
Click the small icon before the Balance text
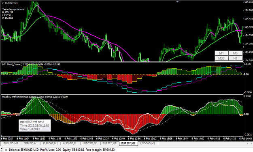6,150
